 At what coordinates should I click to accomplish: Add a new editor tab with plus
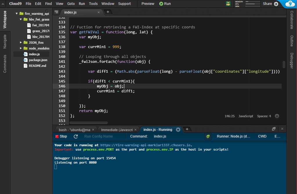coord(108,12)
